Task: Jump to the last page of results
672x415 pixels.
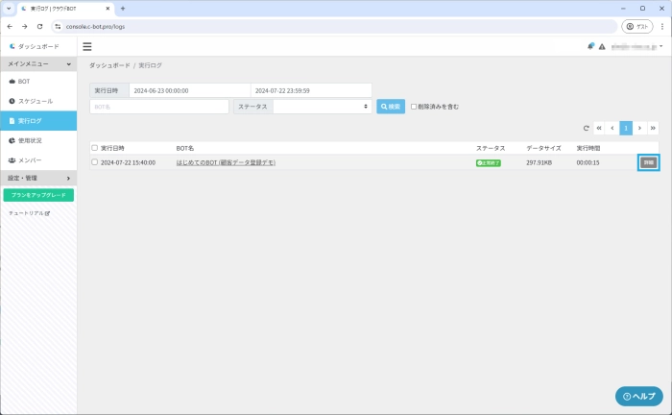Action: (x=653, y=128)
